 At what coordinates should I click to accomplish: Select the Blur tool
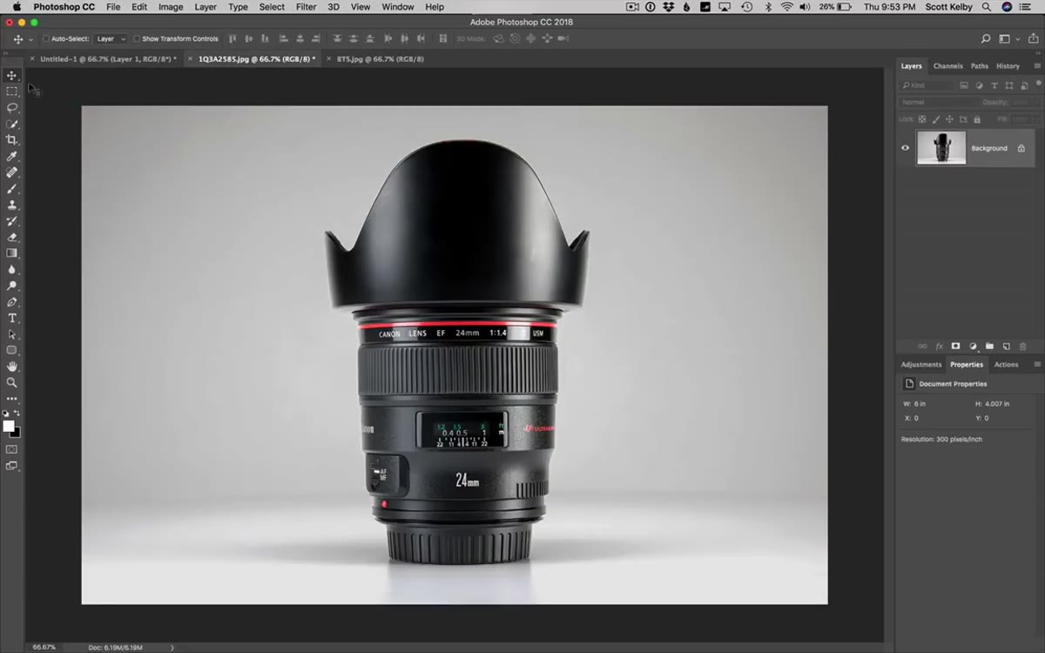[x=11, y=269]
